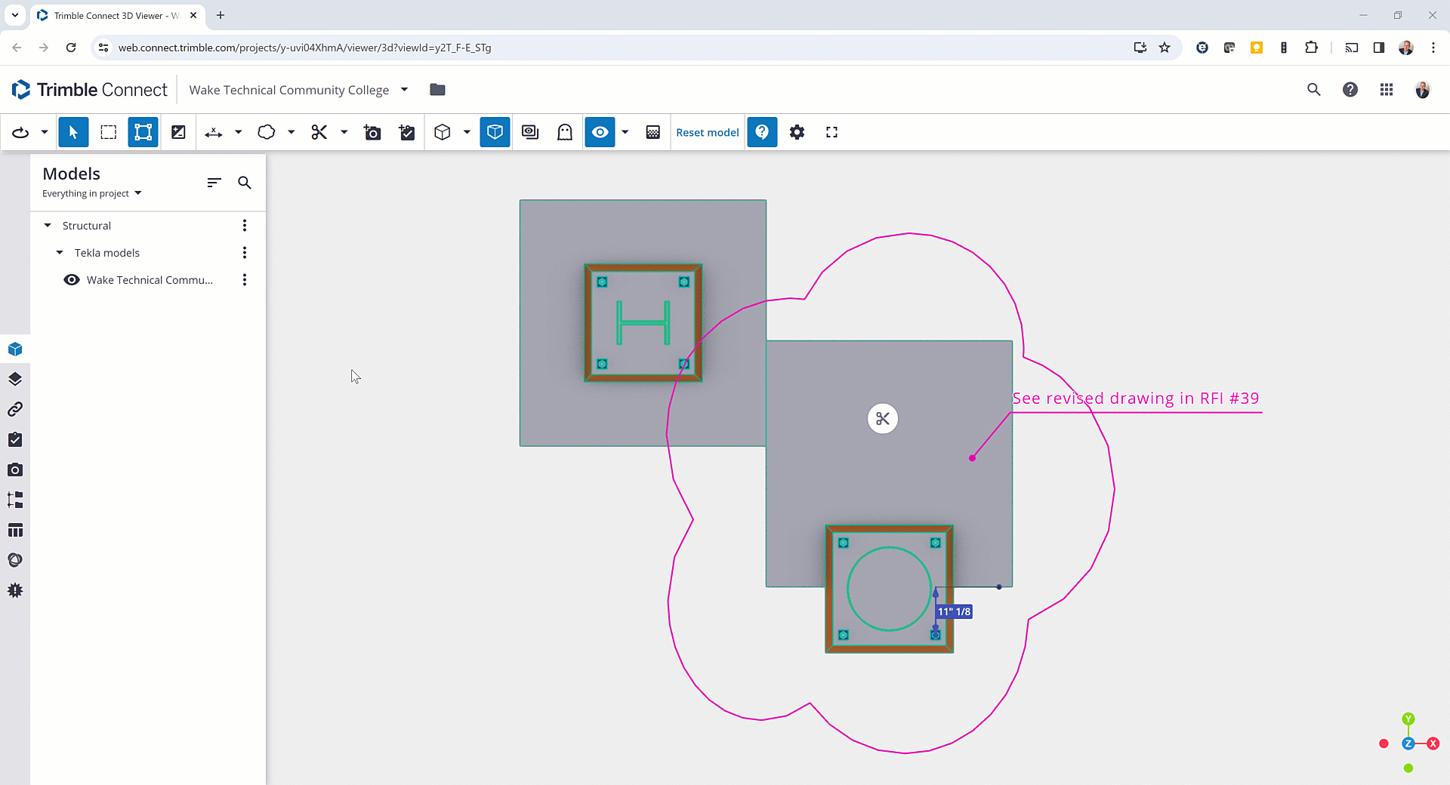
Task: Open options menu for Structural folder
Action: click(x=244, y=226)
